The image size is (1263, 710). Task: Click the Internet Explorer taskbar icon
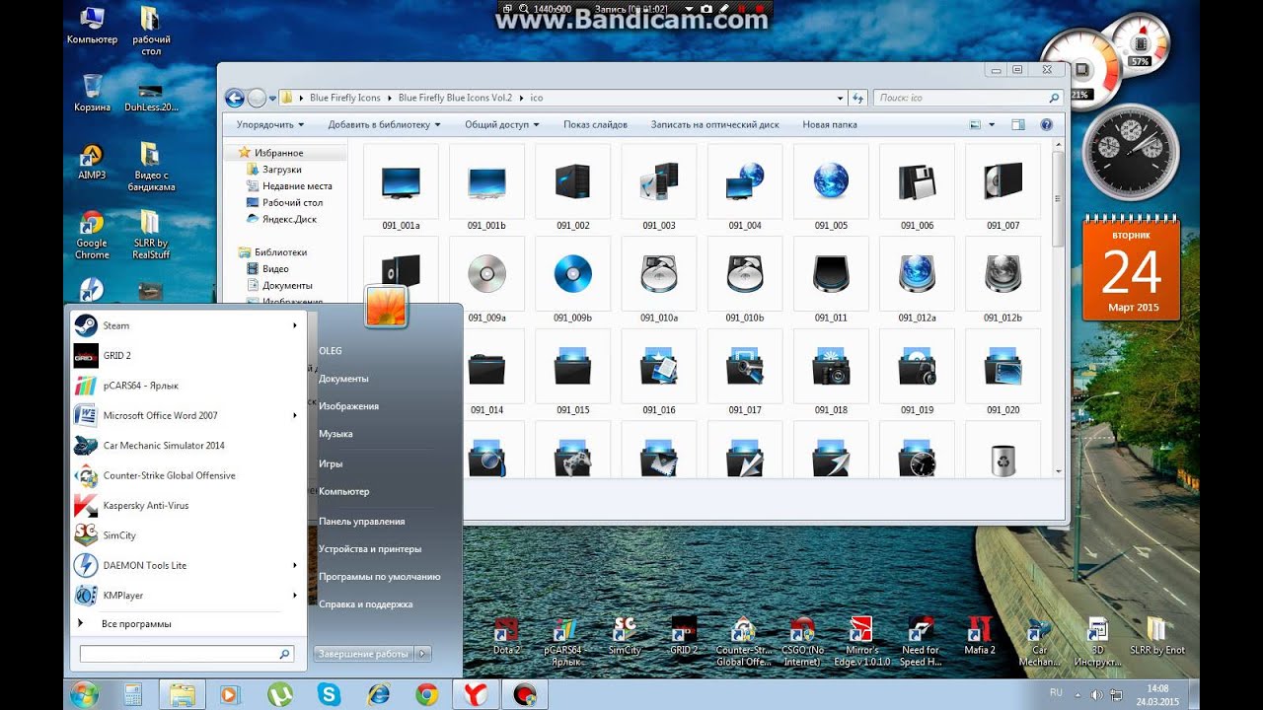coord(378,694)
